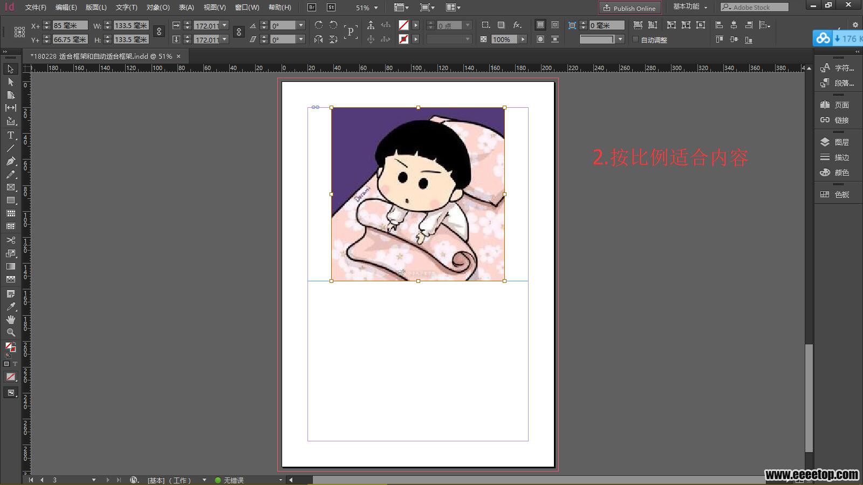Click the flip horizontal icon
The width and height of the screenshot is (863, 485).
[x=319, y=39]
